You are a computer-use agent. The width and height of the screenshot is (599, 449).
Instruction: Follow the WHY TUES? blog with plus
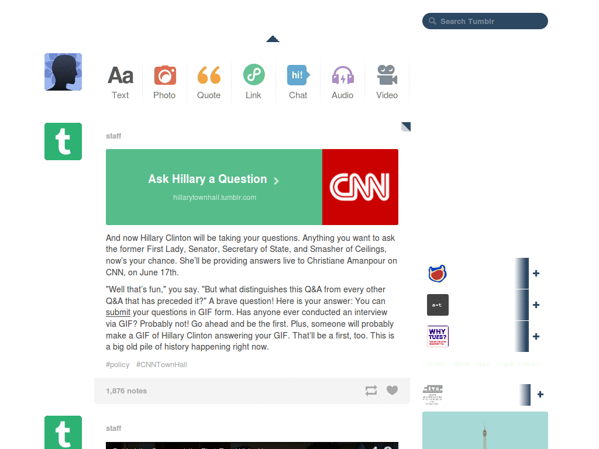pyautogui.click(x=536, y=336)
